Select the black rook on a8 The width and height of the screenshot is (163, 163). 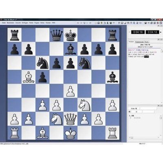click(x=14, y=35)
